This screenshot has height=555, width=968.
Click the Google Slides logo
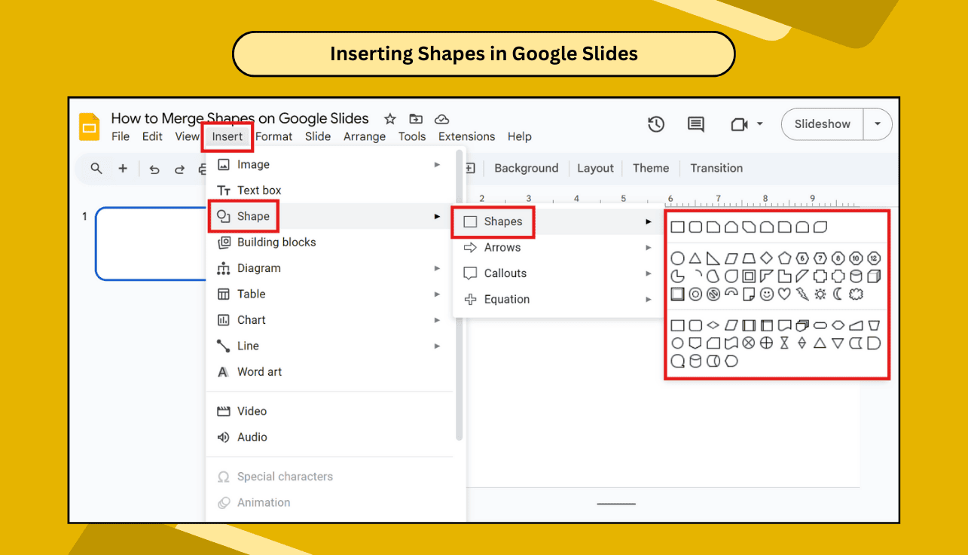click(x=89, y=127)
